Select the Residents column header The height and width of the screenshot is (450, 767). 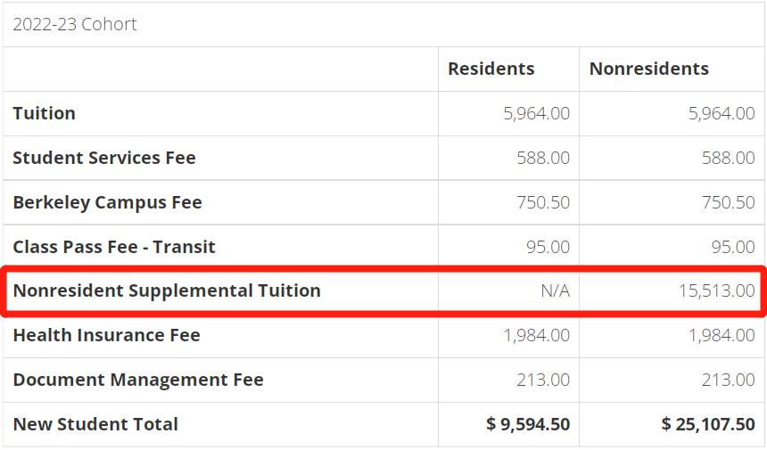pyautogui.click(x=491, y=69)
